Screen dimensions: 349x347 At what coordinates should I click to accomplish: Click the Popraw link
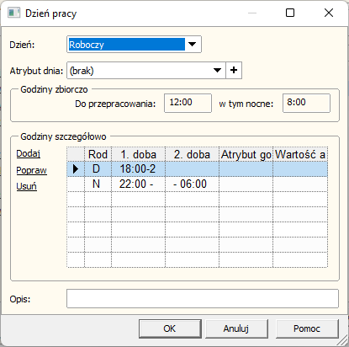click(x=31, y=170)
